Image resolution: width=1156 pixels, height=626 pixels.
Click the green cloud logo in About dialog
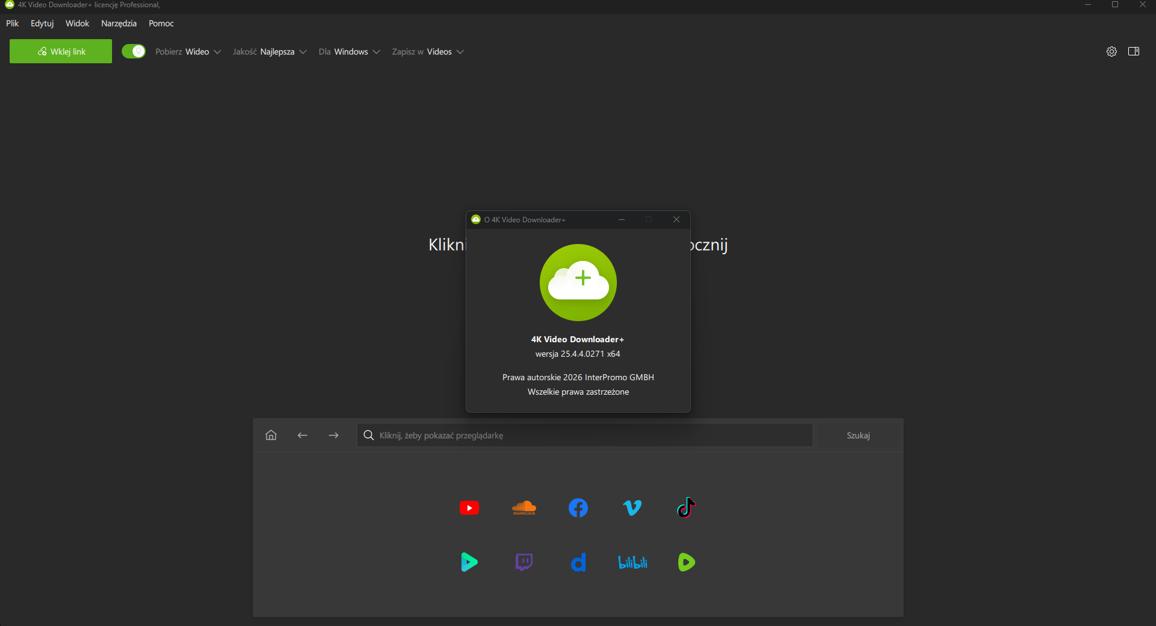pyautogui.click(x=578, y=283)
